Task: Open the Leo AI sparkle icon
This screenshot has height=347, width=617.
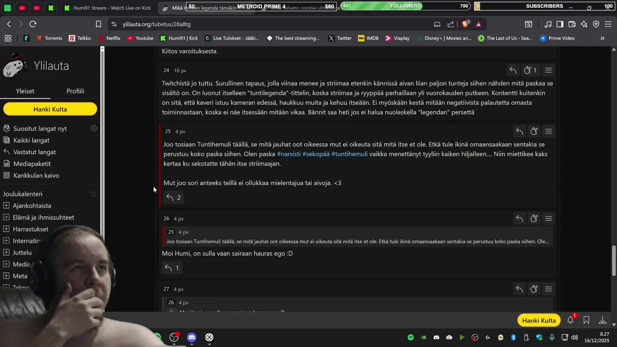Action: tap(584, 24)
